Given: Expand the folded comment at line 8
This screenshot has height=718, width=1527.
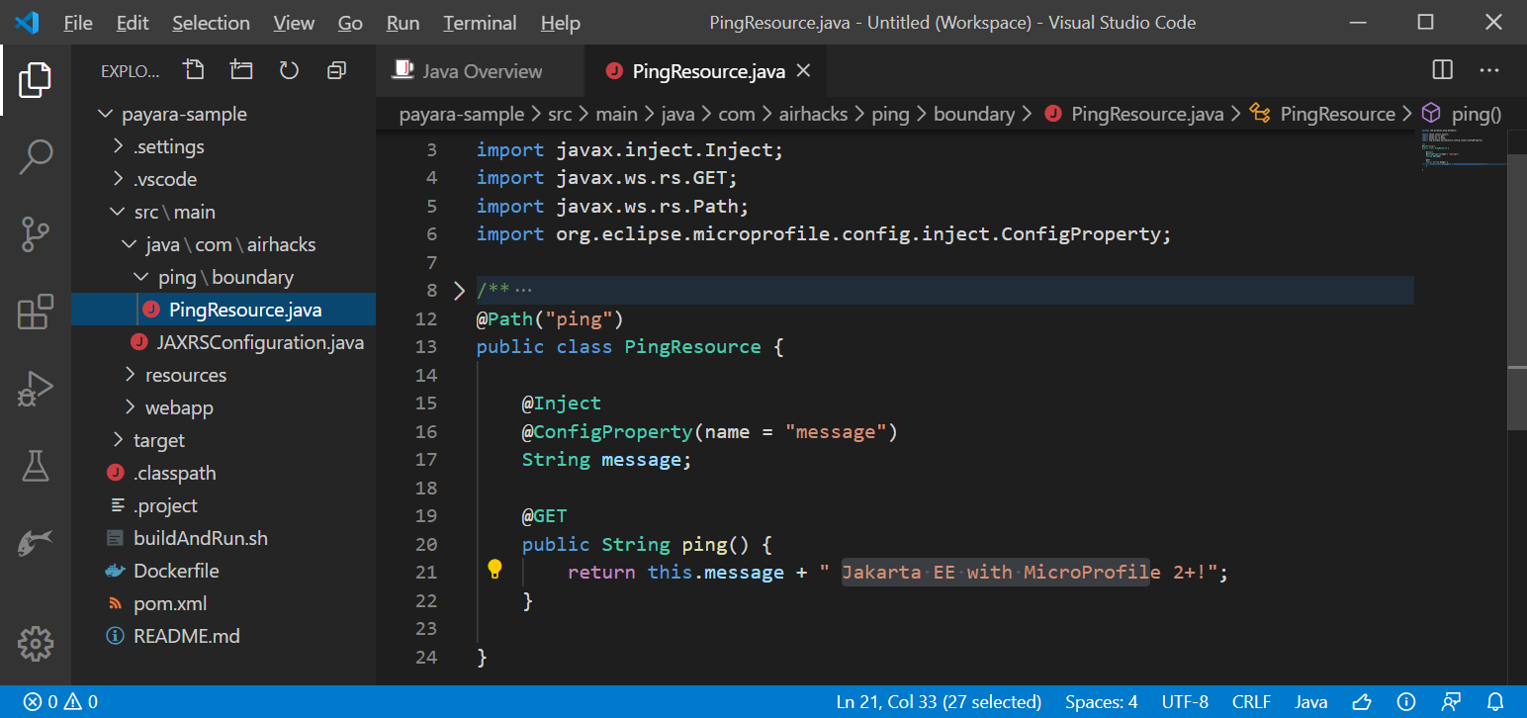Looking at the screenshot, I should (x=459, y=291).
